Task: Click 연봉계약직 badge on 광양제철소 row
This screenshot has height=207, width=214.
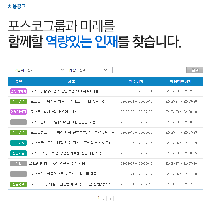Action: coord(18,91)
